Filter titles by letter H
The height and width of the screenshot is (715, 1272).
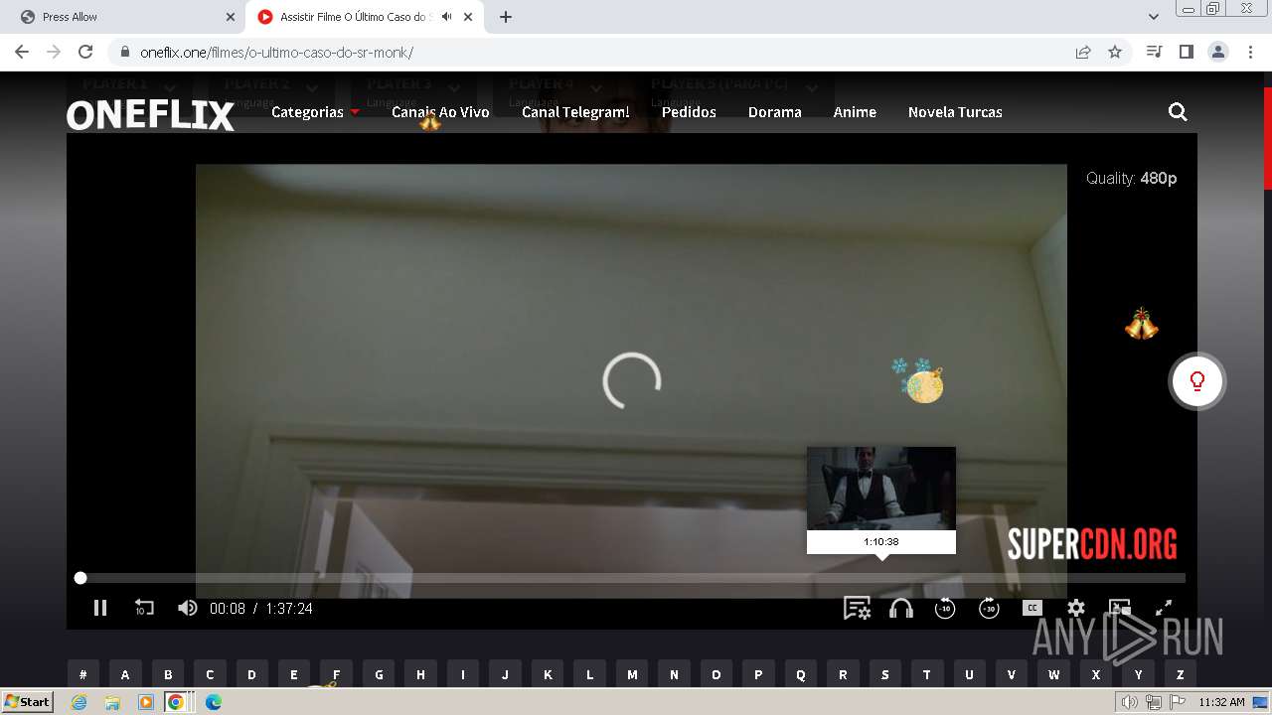[420, 674]
